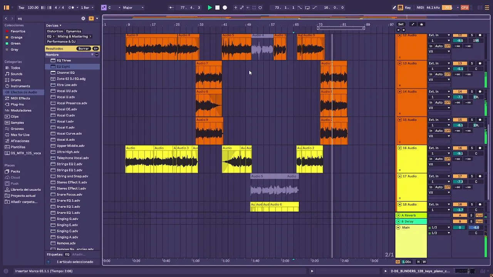Click the H height optimize button
This screenshot has width=493, height=277.
418,262
